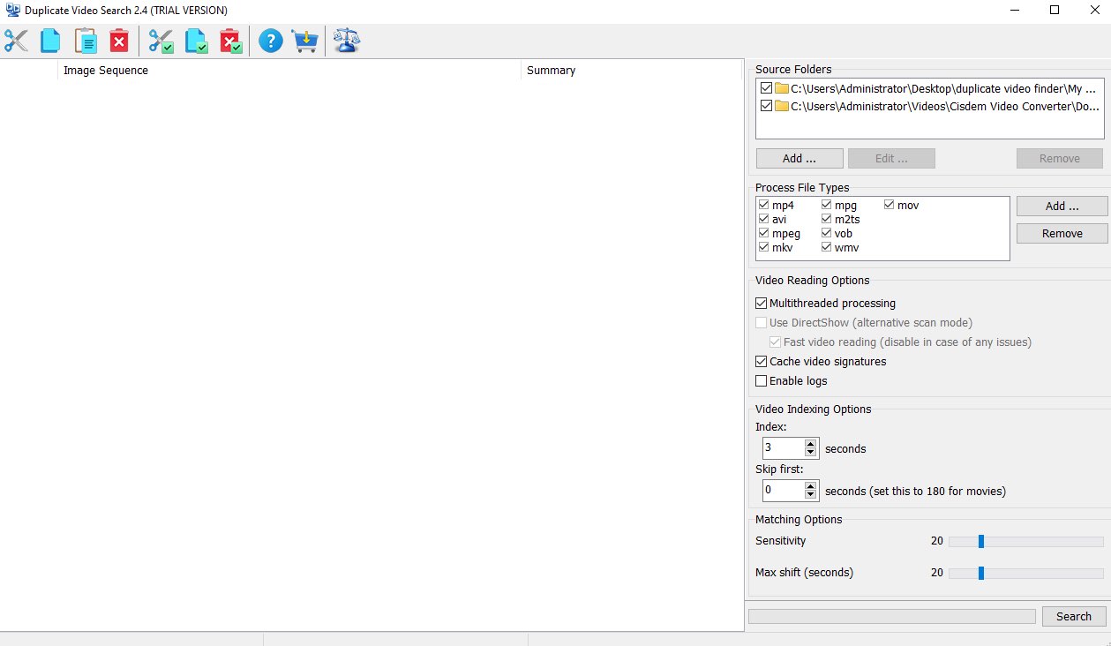This screenshot has width=1111, height=646.
Task: Open the clipboard Paste icon
Action: pos(85,40)
